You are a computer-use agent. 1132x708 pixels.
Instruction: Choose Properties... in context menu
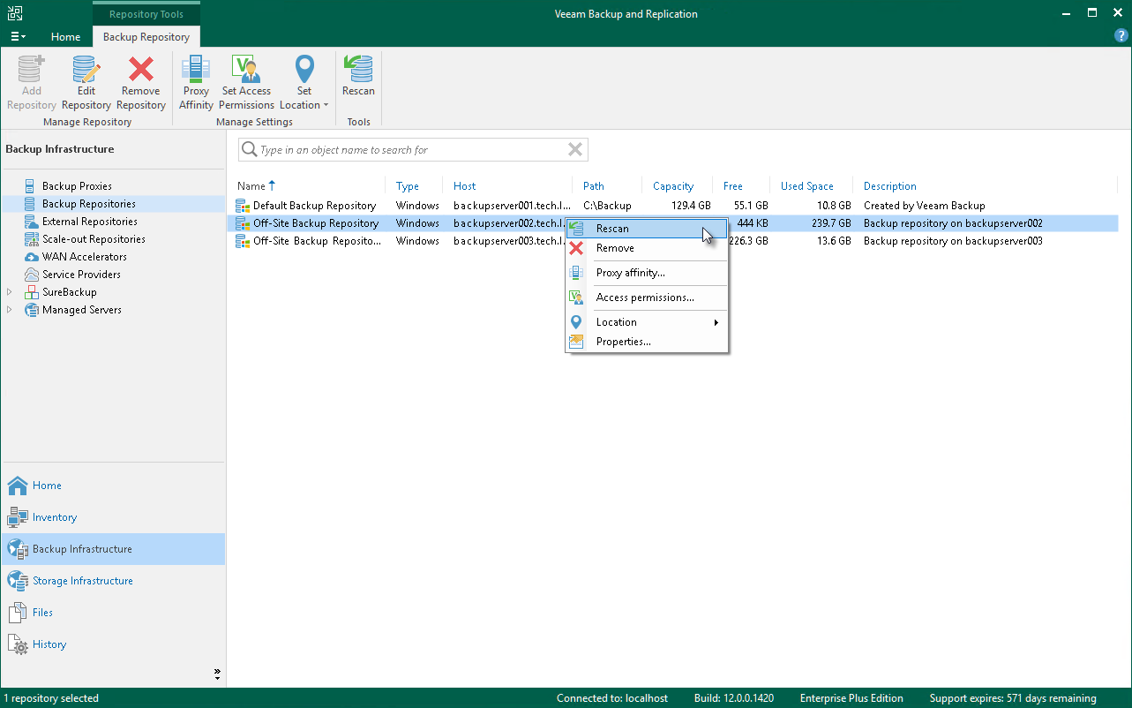(x=647, y=342)
